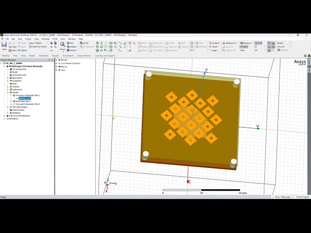Image resolution: width=311 pixels, height=233 pixels.
Task: Open the help question-mark icon
Action: pos(305,56)
